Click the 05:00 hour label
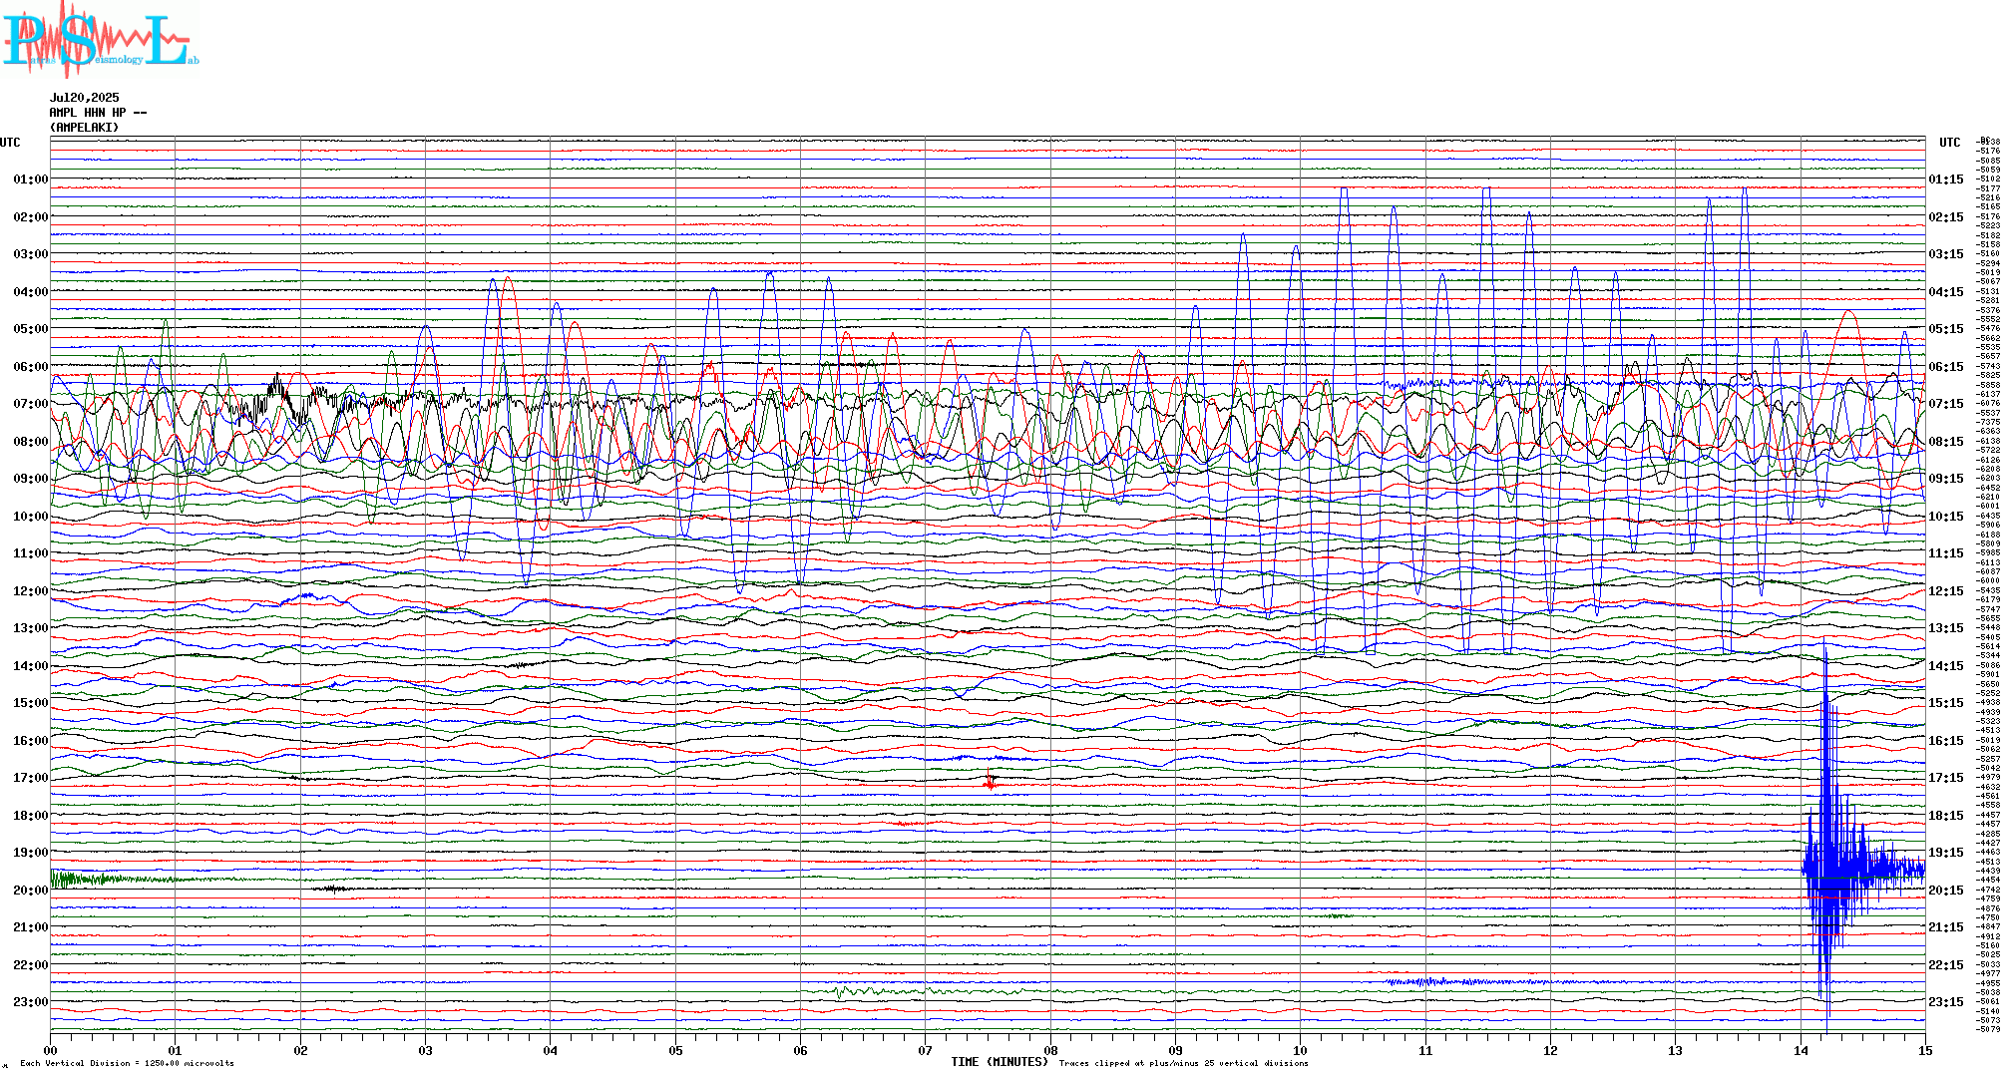2005x1077 pixels. [x=31, y=329]
